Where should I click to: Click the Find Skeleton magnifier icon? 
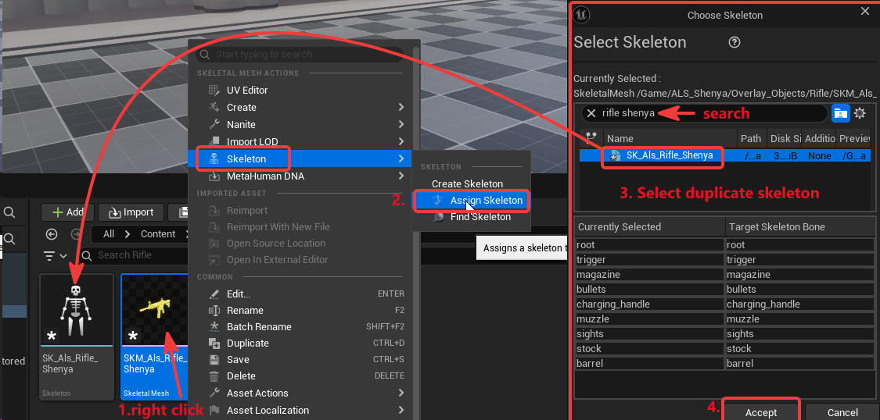[440, 217]
